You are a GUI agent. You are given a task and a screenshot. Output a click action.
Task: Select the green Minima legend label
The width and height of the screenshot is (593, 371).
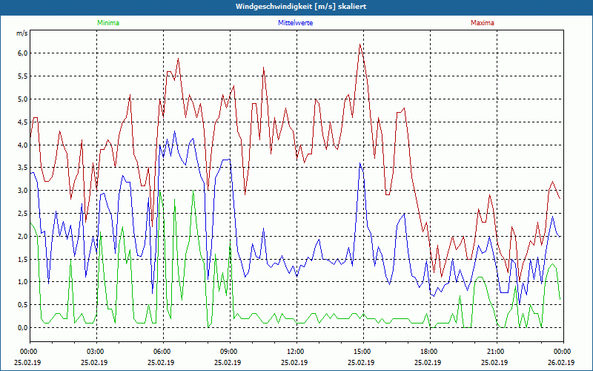pyautogui.click(x=108, y=23)
